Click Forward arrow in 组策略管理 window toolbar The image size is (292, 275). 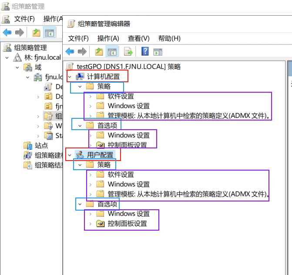click(x=20, y=32)
